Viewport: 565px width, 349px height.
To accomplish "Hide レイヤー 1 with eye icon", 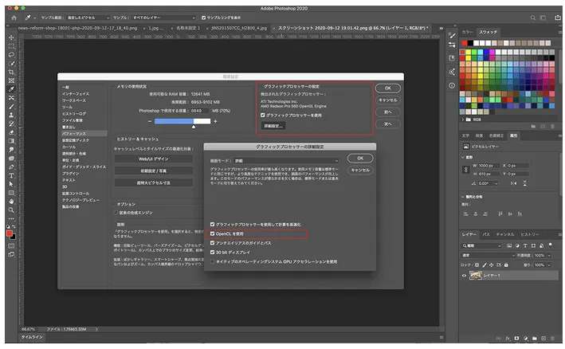I will [x=464, y=276].
